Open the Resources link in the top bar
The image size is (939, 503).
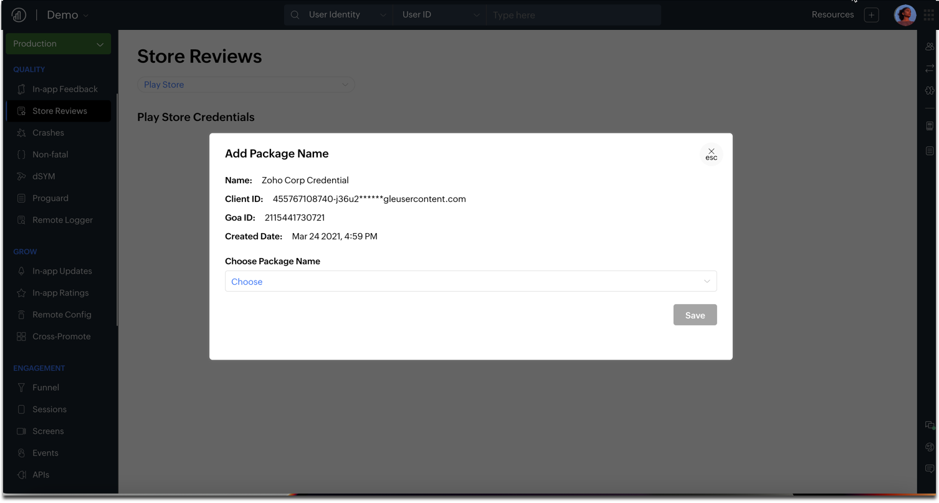[832, 14]
